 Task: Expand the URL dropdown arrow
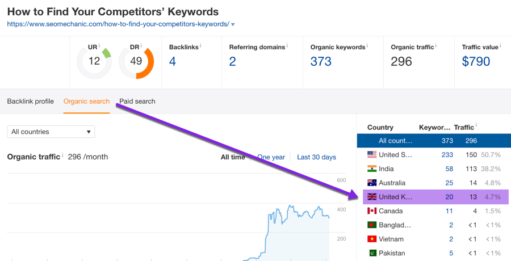233,24
